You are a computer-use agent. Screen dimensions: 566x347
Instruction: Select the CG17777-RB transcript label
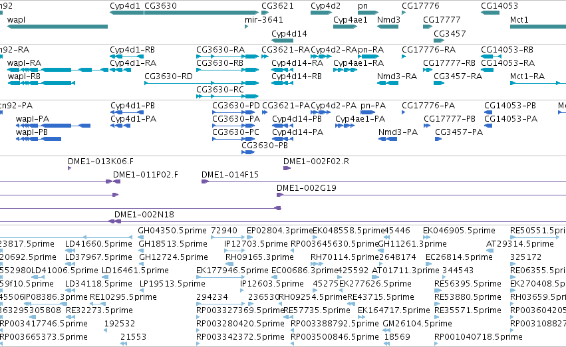coord(449,62)
